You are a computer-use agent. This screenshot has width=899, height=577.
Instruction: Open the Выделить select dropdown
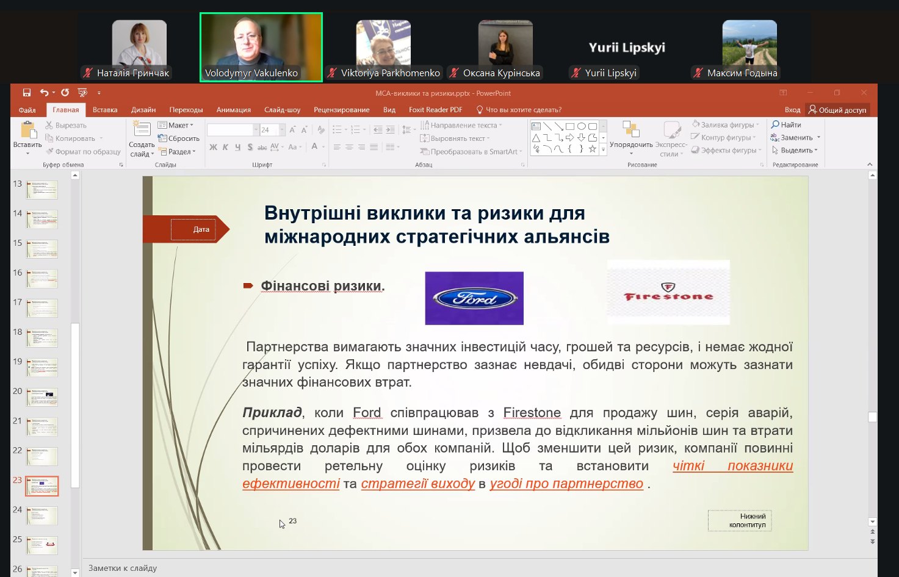coord(795,150)
